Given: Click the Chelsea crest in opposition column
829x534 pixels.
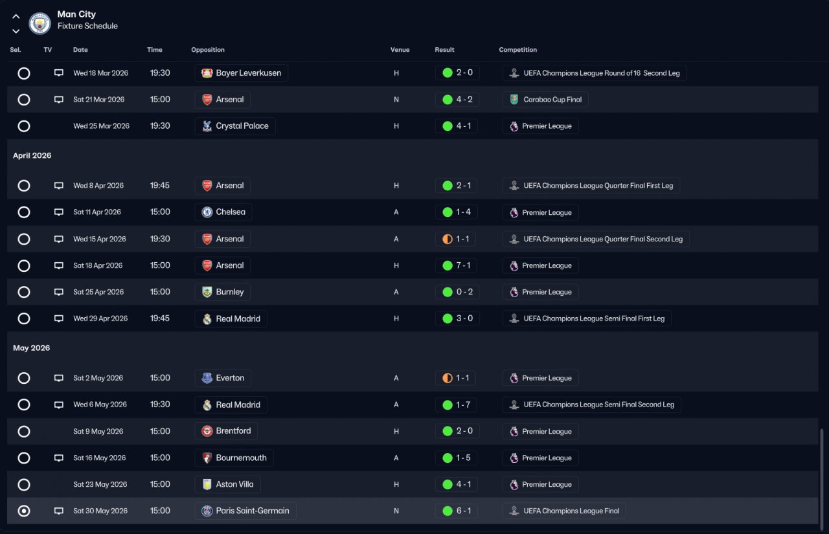Looking at the screenshot, I should (207, 212).
